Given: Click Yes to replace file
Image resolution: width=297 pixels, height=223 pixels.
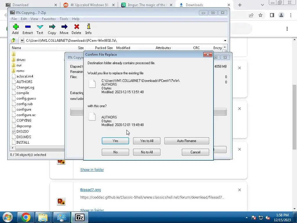Looking at the screenshot, I should click(x=115, y=141).
